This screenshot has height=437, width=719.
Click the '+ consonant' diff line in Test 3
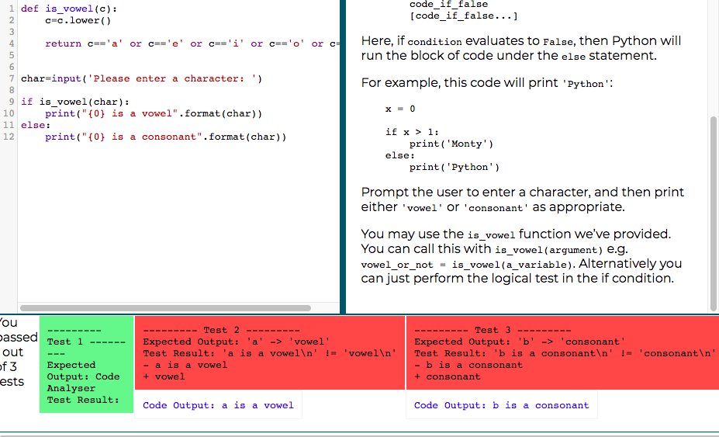coord(447,376)
